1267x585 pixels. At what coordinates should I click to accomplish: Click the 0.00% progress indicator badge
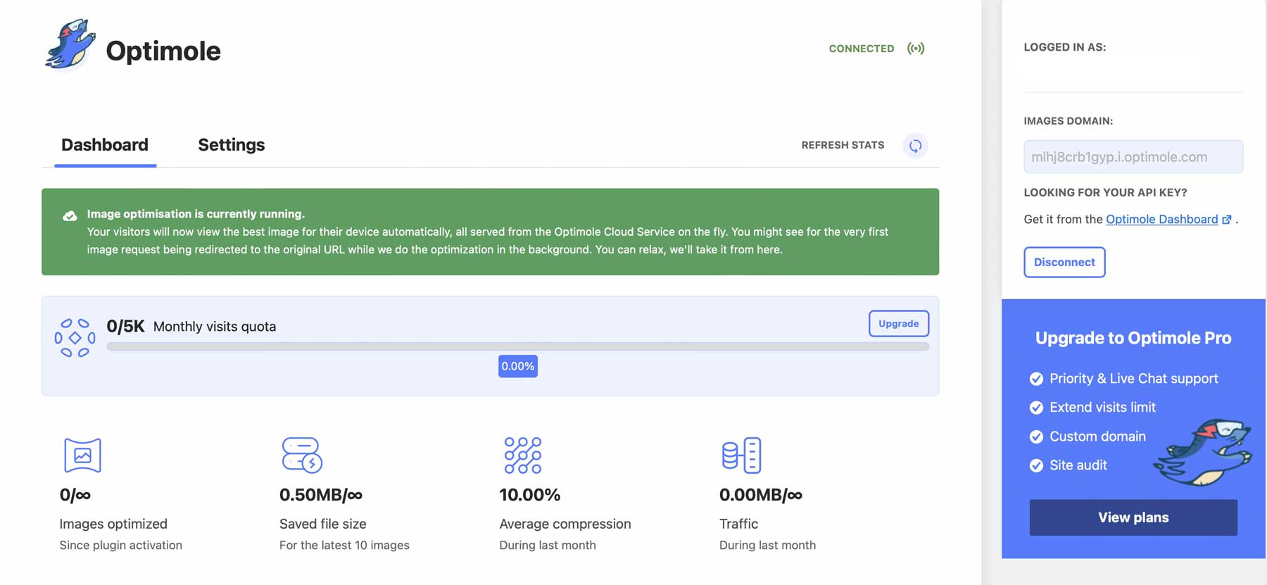click(x=518, y=366)
